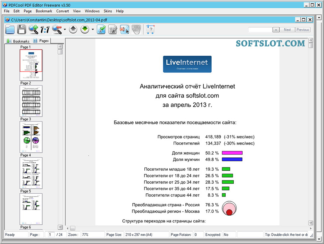Screen dimensions: 324x244
Task: Reset zoom to actual size 1:1
Action: point(45,30)
